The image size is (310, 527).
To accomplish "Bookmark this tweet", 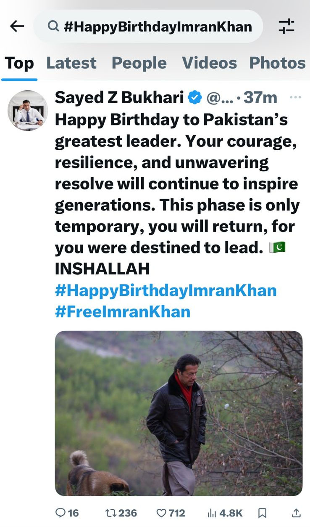I will (263, 513).
